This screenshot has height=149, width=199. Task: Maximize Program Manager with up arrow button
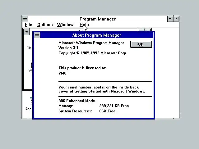pos(176,19)
